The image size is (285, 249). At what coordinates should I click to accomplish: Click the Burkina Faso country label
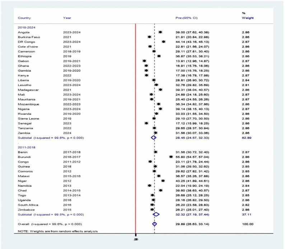[x=29, y=37]
